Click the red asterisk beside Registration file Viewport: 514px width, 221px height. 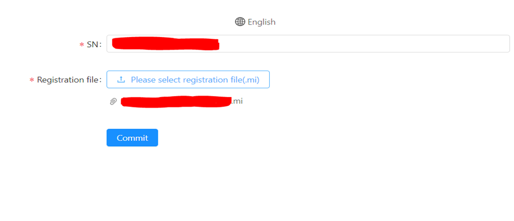tap(32, 81)
